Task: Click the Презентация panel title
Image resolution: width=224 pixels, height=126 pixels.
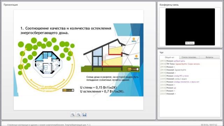Action: (11, 5)
